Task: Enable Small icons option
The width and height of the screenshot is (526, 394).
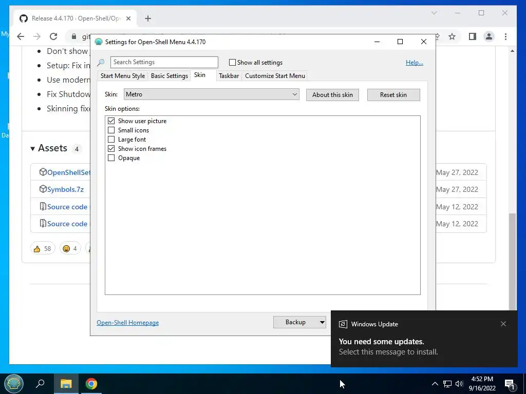Action: click(111, 130)
